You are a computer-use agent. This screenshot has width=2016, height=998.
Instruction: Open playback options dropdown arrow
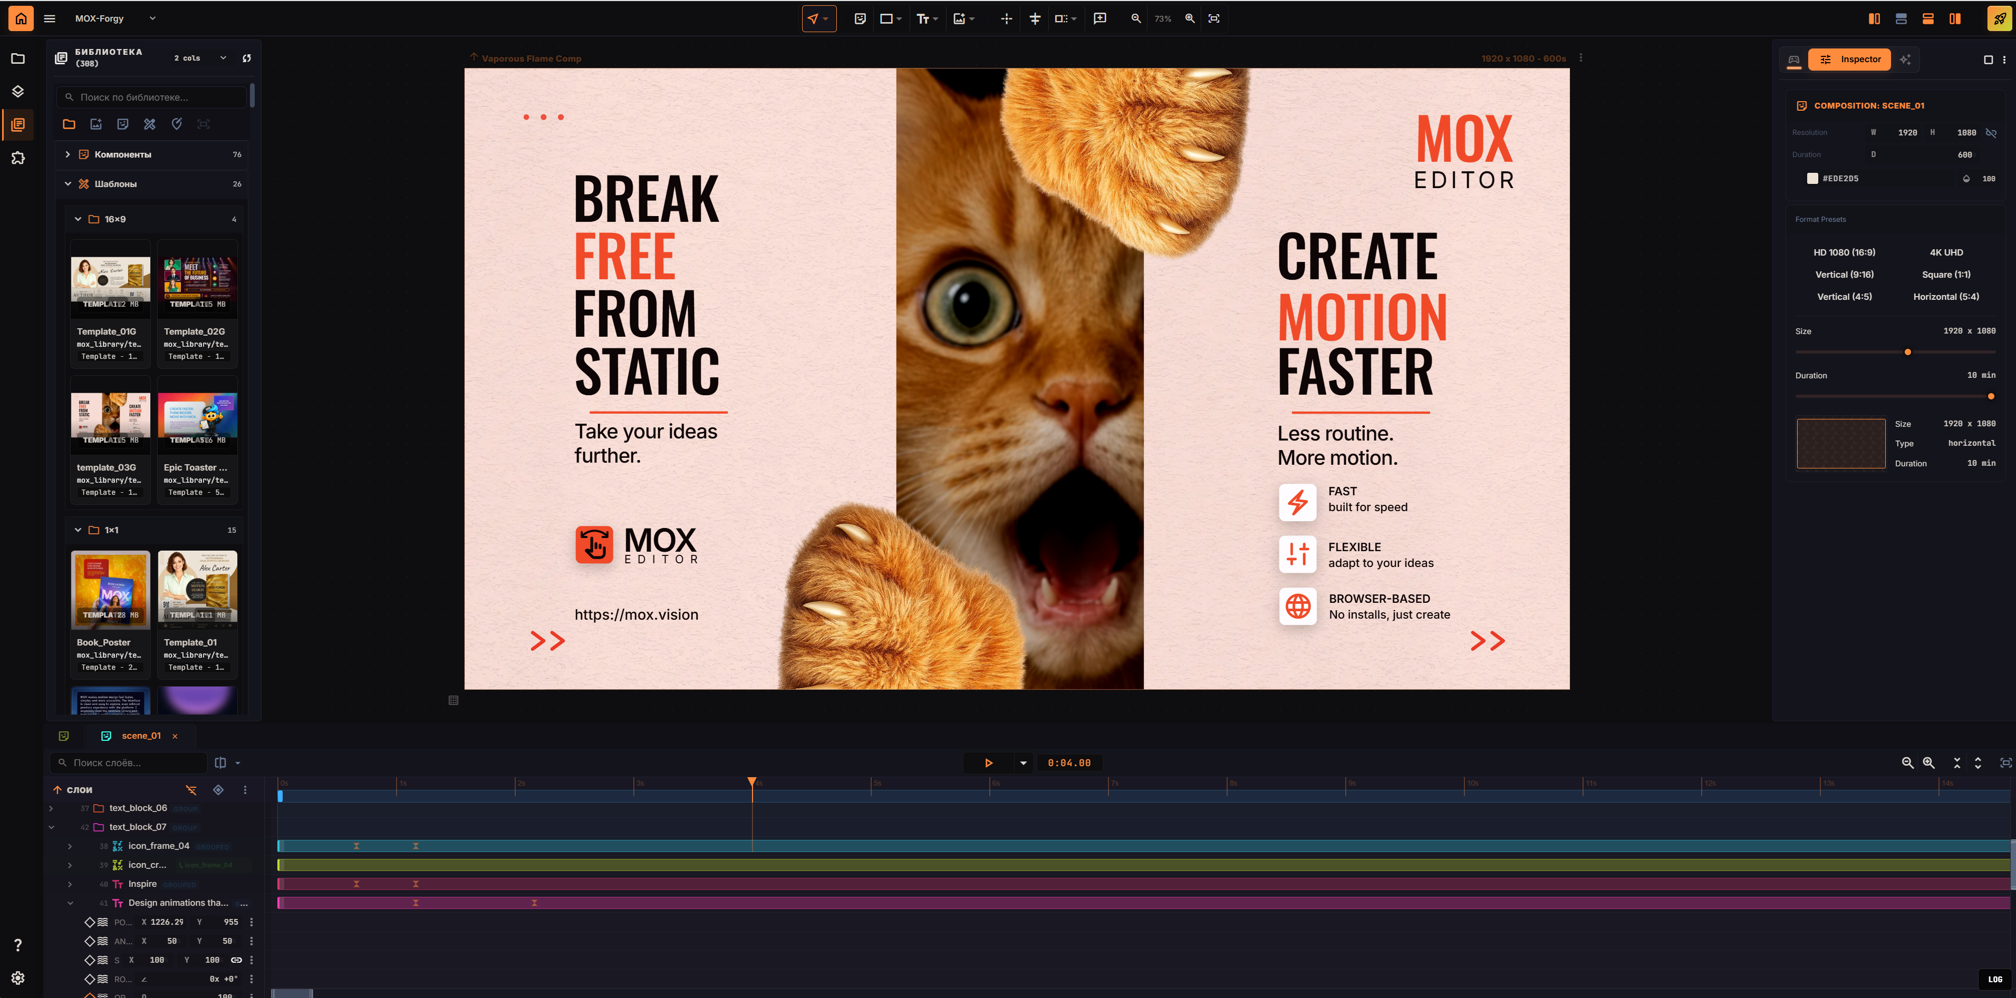(1023, 762)
